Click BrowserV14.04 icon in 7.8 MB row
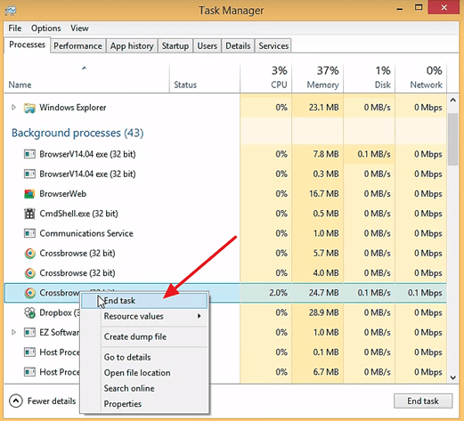 point(29,154)
